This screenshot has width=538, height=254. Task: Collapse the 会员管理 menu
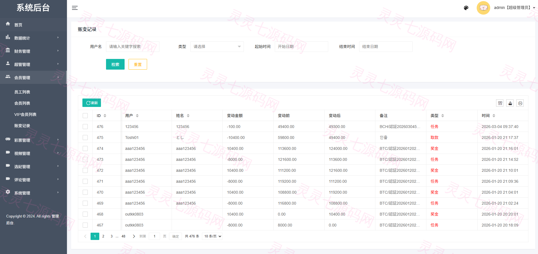(33, 77)
